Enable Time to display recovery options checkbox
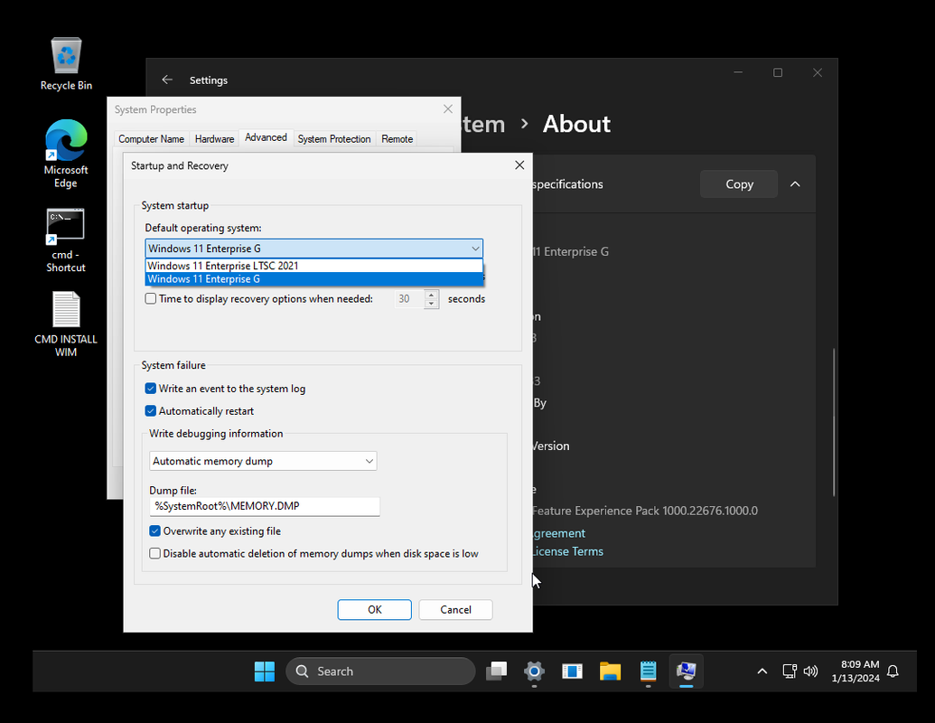This screenshot has height=723, width=935. tap(151, 299)
